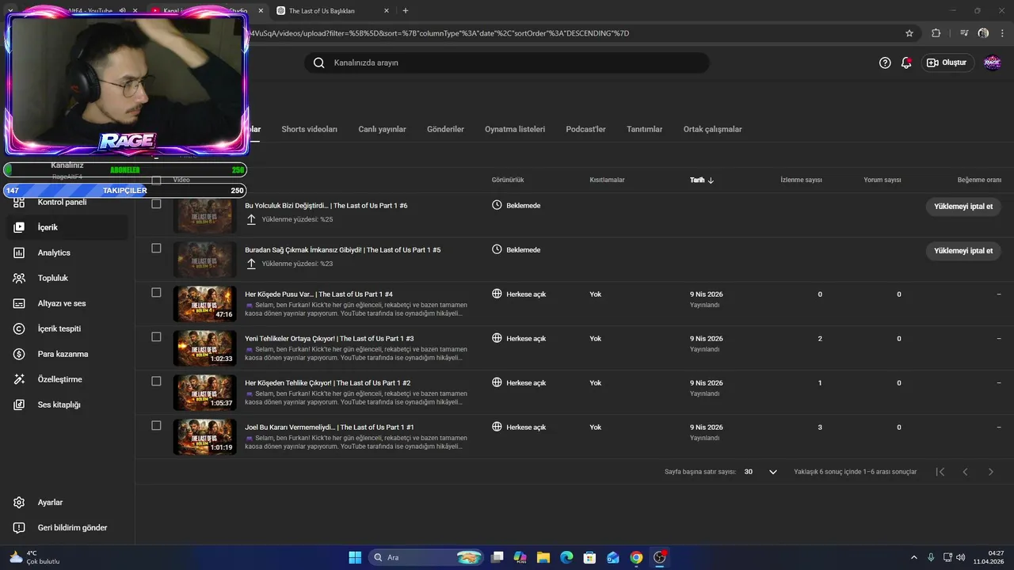Click the Oluştur create button
The width and height of the screenshot is (1014, 570).
click(947, 63)
